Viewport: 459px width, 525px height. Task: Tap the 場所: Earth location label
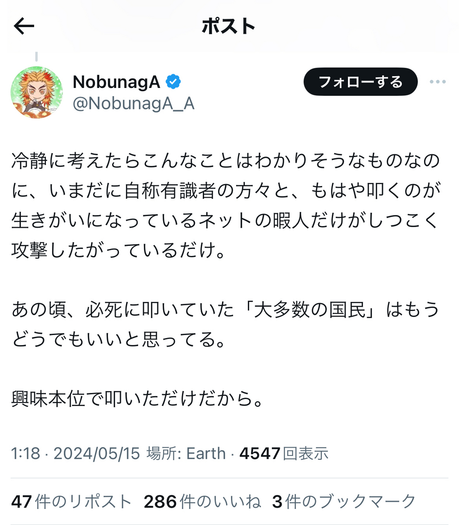point(186,453)
